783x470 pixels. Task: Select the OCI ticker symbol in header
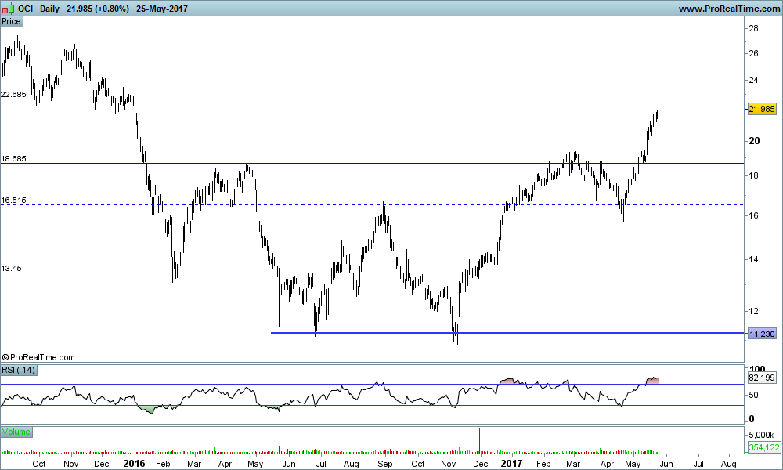pyautogui.click(x=26, y=9)
